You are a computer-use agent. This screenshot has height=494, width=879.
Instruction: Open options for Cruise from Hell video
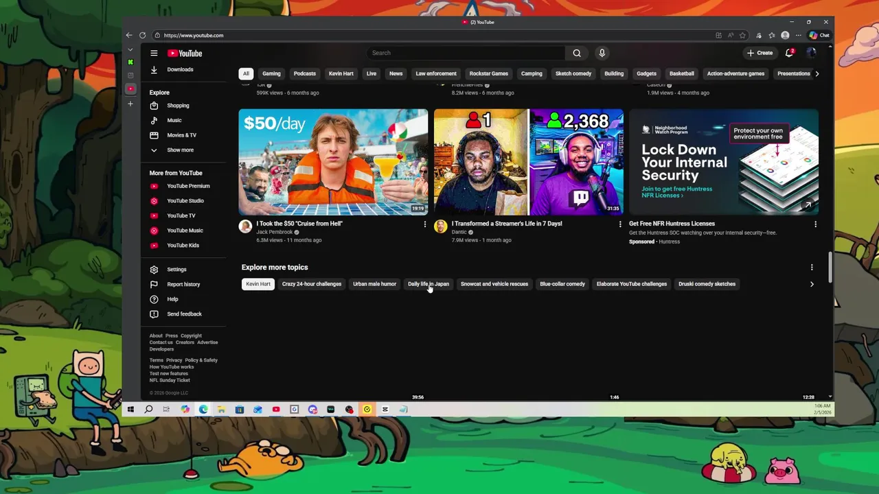424,224
